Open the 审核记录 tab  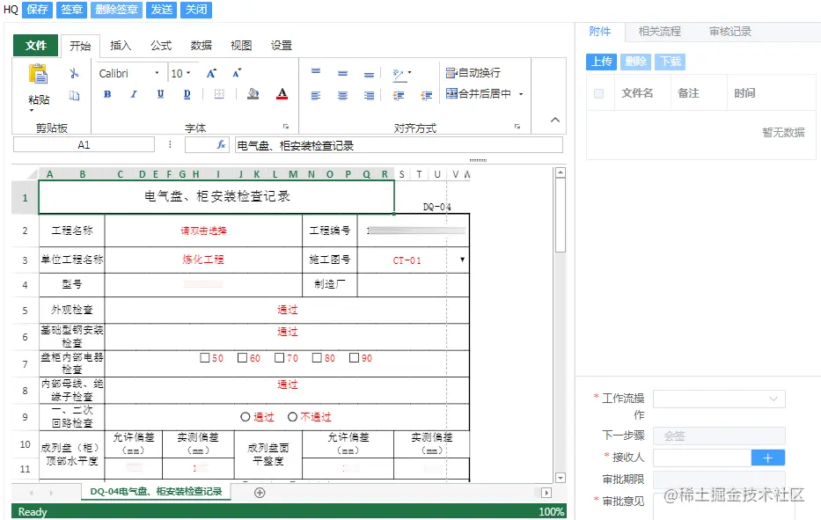[729, 32]
